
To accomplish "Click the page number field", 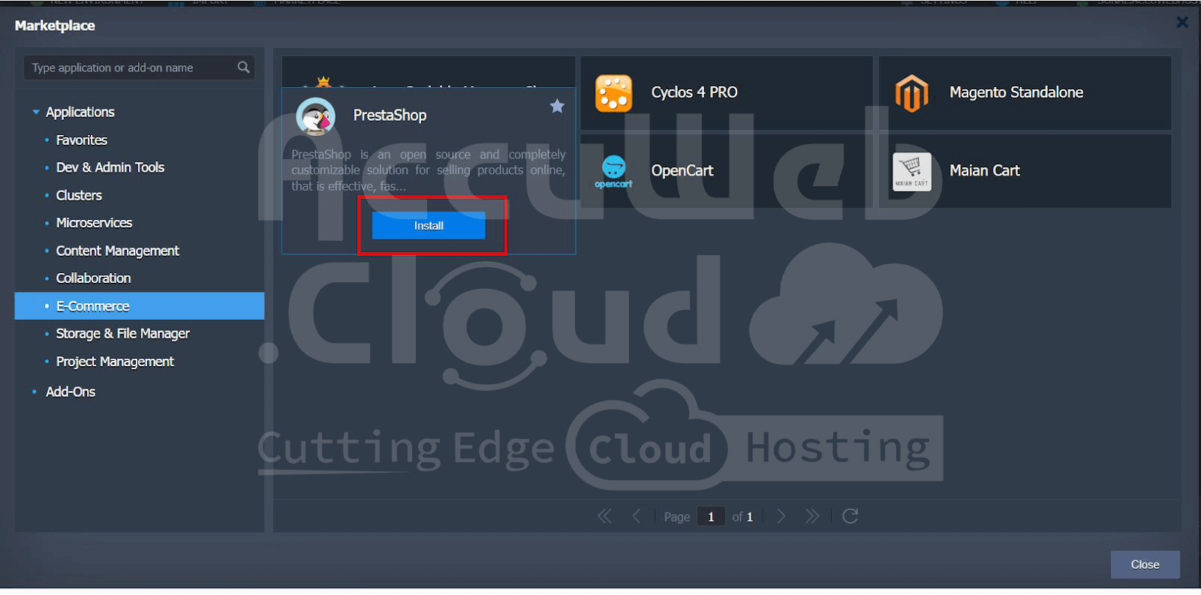I will tap(711, 517).
